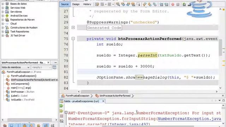The width and height of the screenshot is (226, 127).
Task: Expand Constructores de Hudson node
Action: coord(3,28)
